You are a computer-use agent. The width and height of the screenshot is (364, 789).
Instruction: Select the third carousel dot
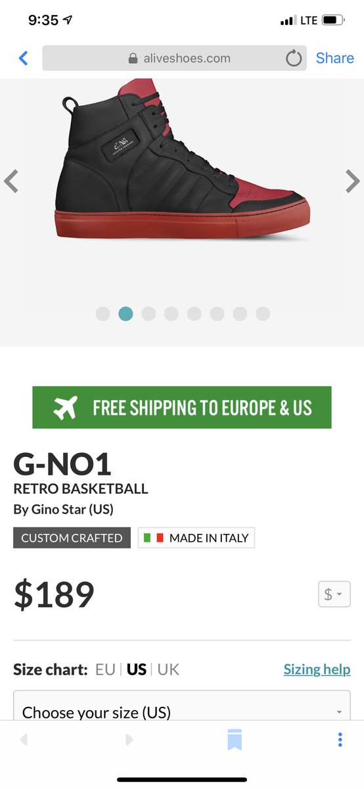point(148,314)
